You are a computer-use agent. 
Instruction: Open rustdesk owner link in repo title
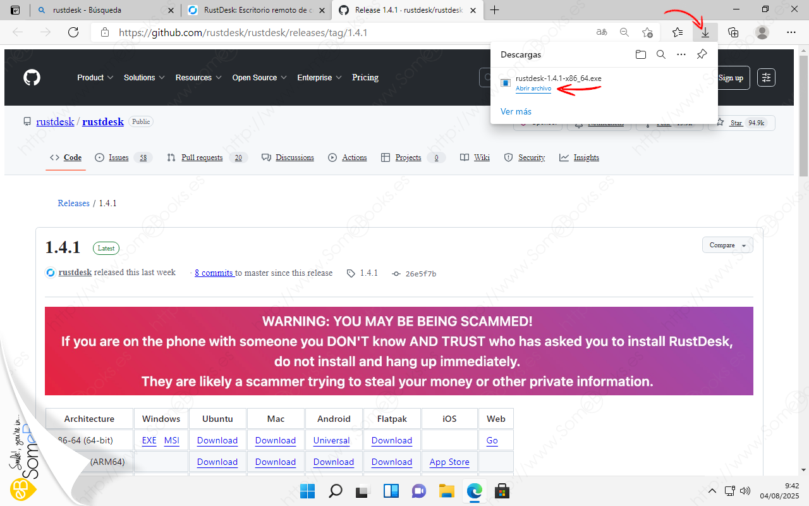(56, 121)
